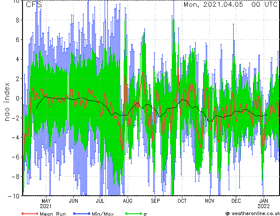The width and height of the screenshot is (280, 216).
Task: Click the y-axis value 6
Action: tap(18, 40)
